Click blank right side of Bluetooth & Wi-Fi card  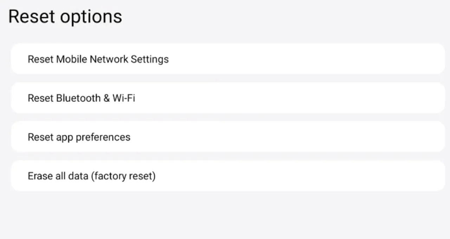pyautogui.click(x=352, y=98)
